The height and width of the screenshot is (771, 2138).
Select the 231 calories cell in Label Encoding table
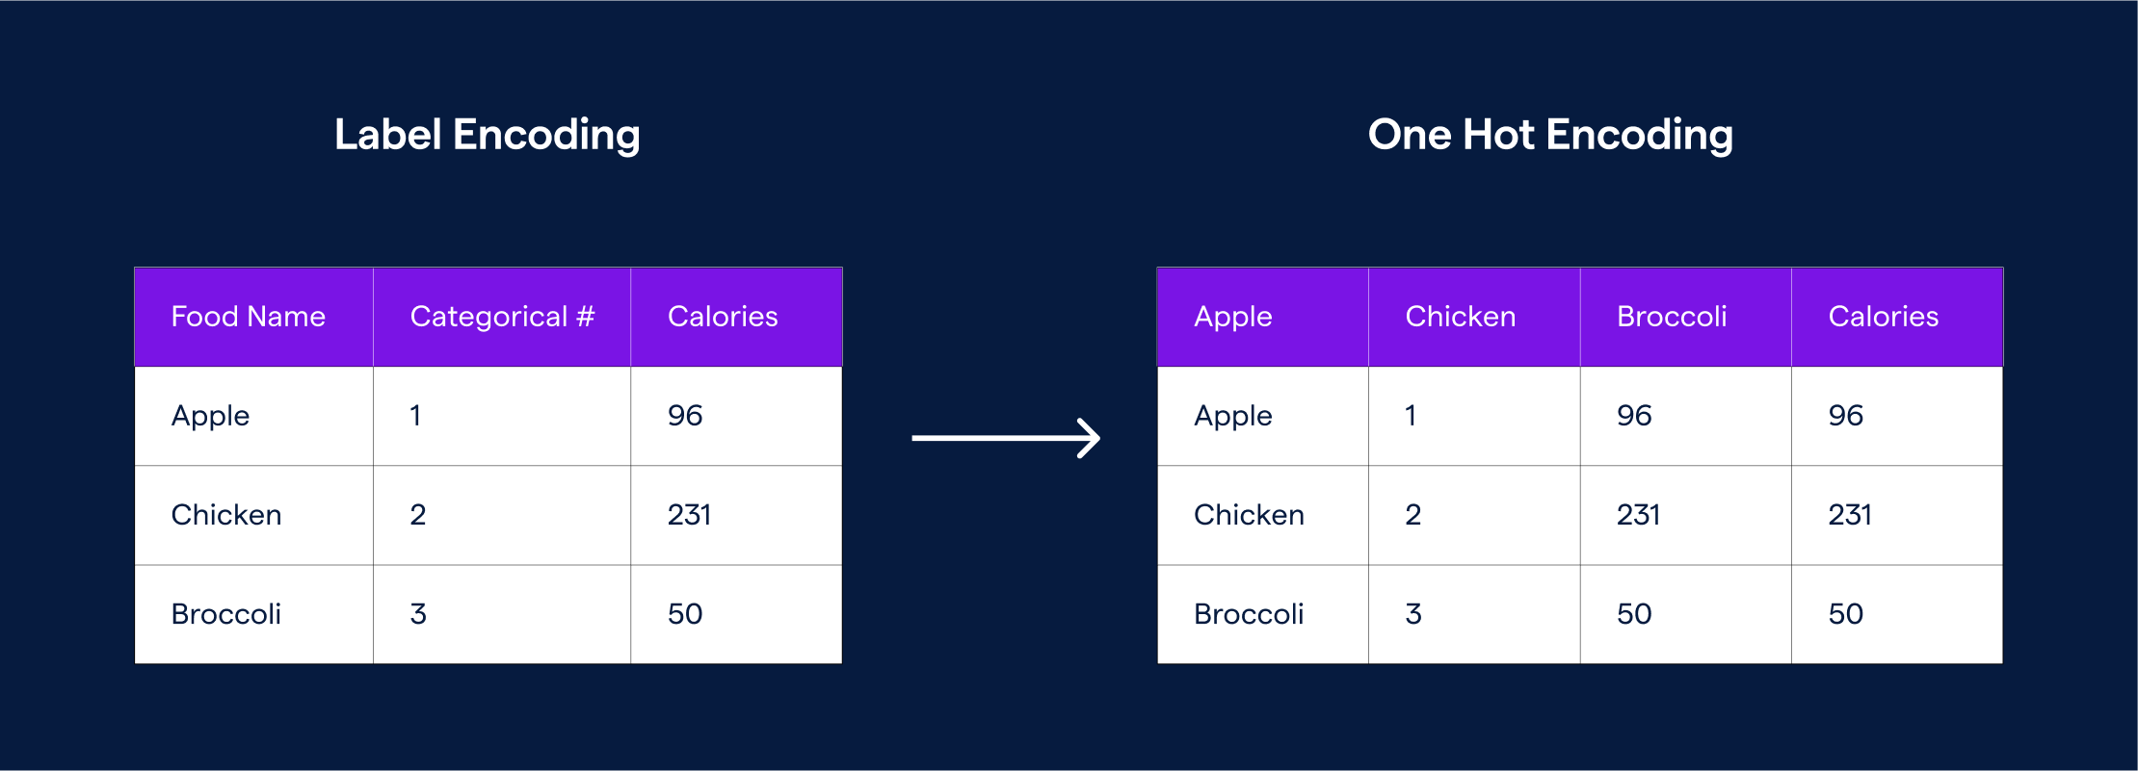pyautogui.click(x=689, y=515)
